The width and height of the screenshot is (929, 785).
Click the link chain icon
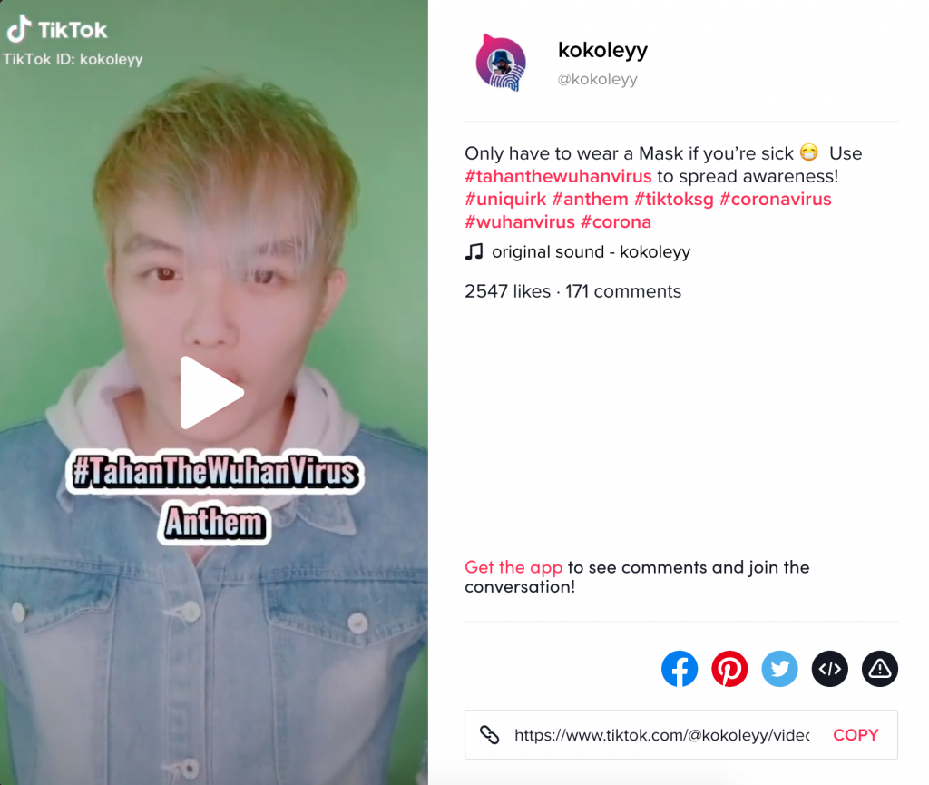click(x=489, y=735)
